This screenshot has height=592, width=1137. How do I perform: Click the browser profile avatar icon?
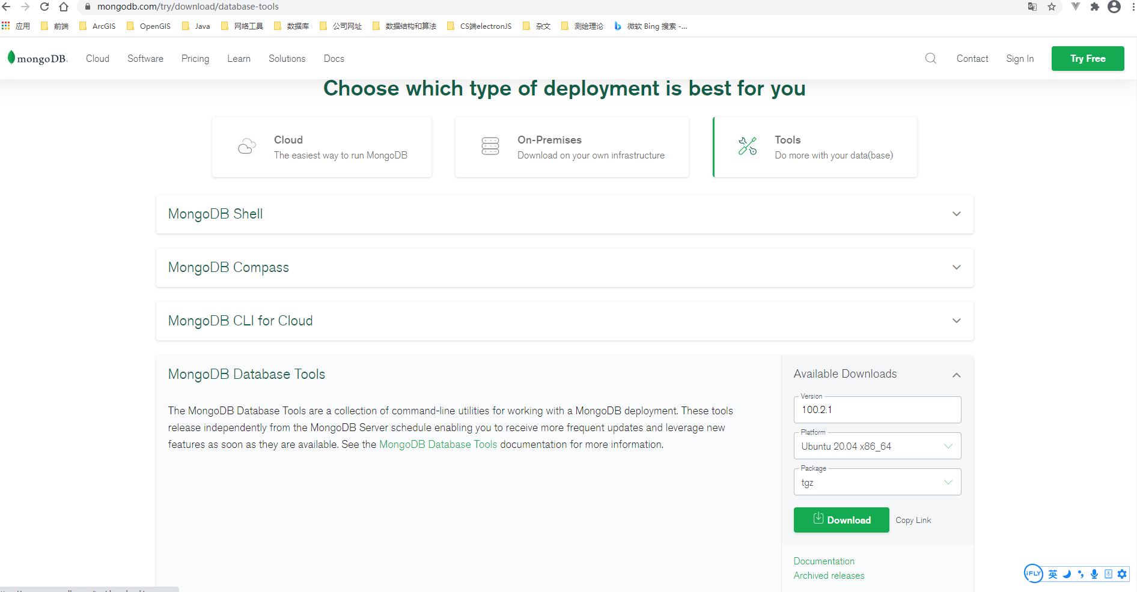(x=1114, y=7)
